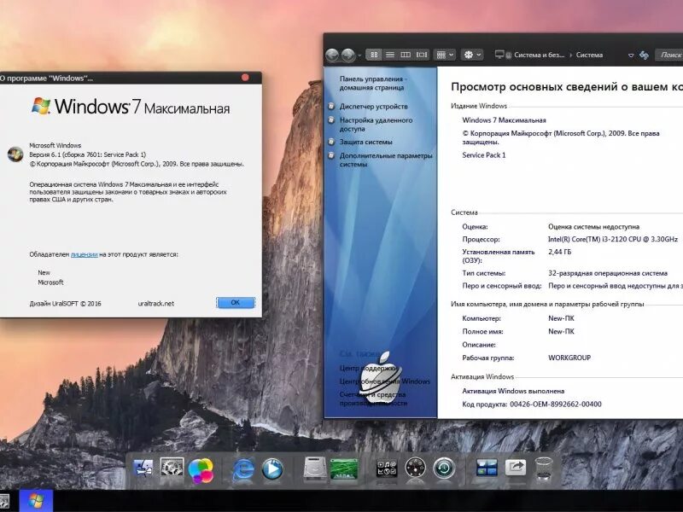The width and height of the screenshot is (683, 512).
Task: Open the black media widgets icon in the dock
Action: click(x=387, y=468)
